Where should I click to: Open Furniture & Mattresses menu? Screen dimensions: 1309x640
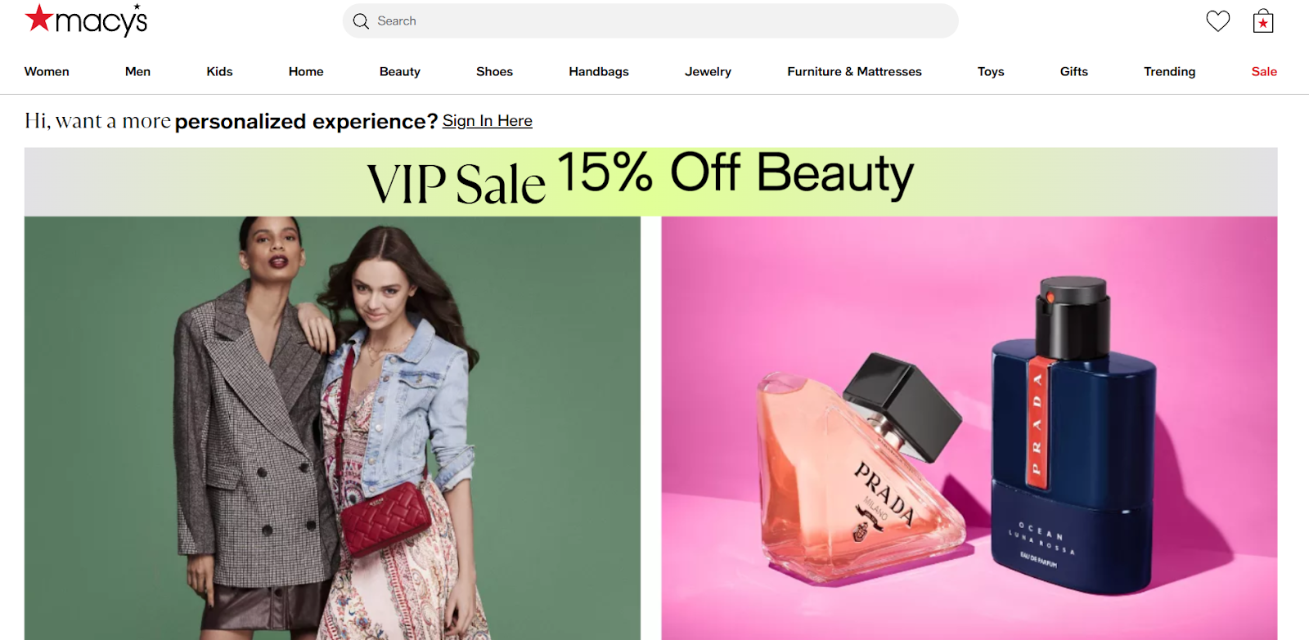854,72
